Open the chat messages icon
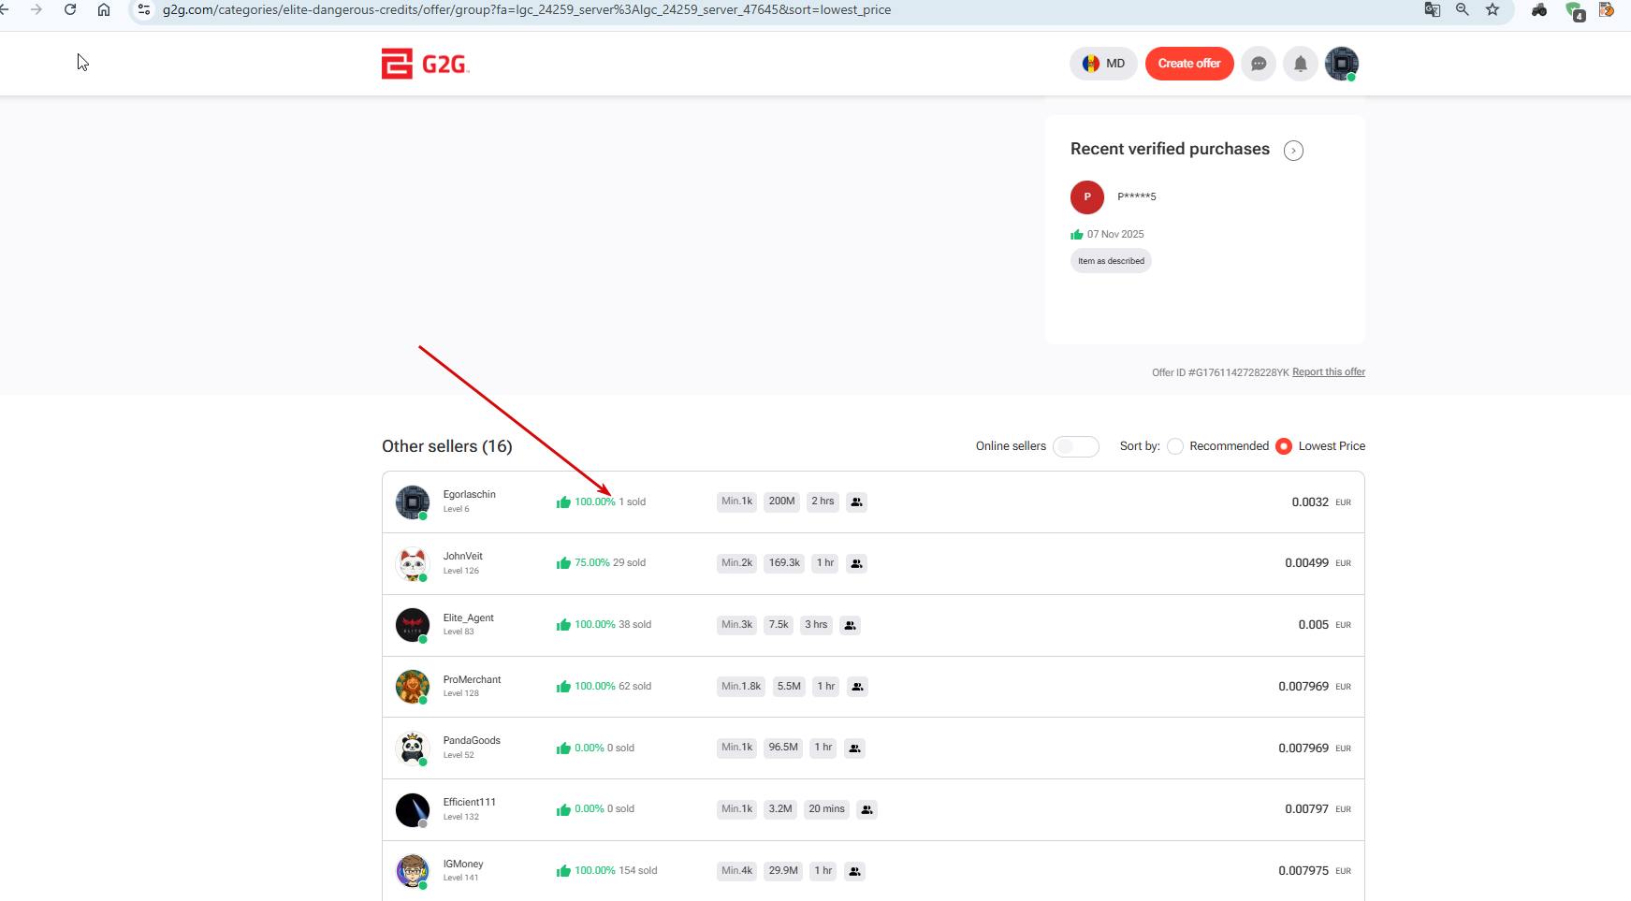The width and height of the screenshot is (1631, 901). tap(1259, 64)
